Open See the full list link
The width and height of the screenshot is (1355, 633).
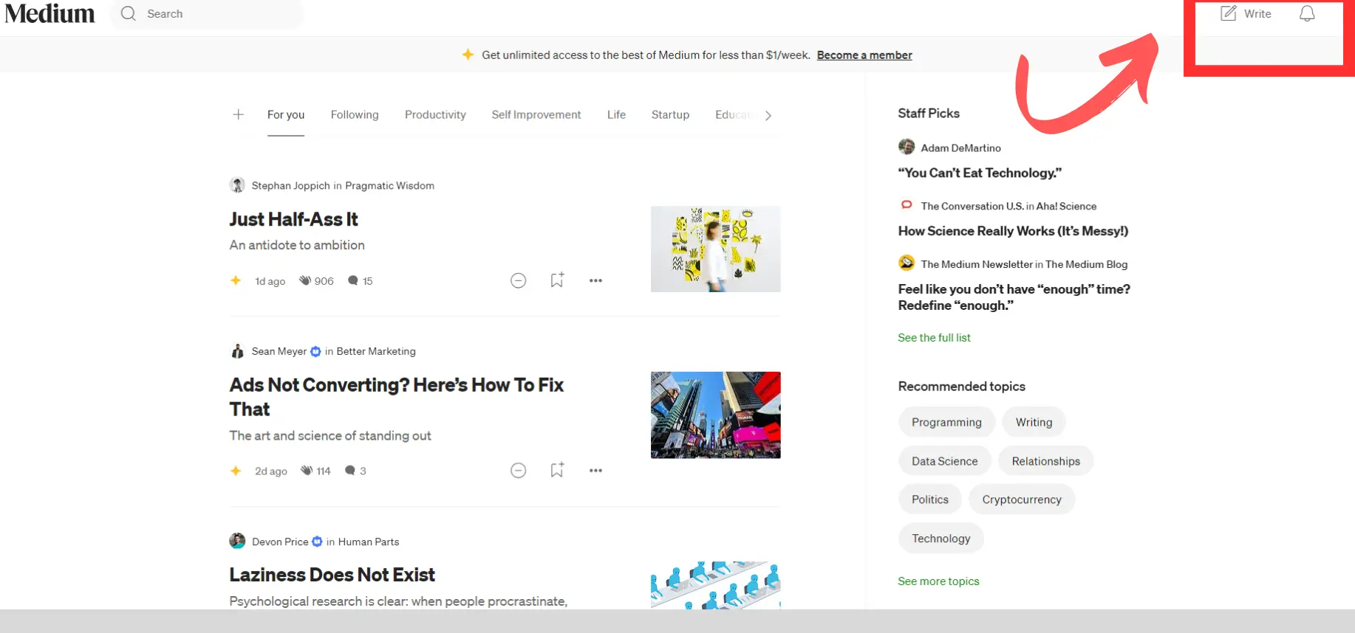(x=934, y=337)
